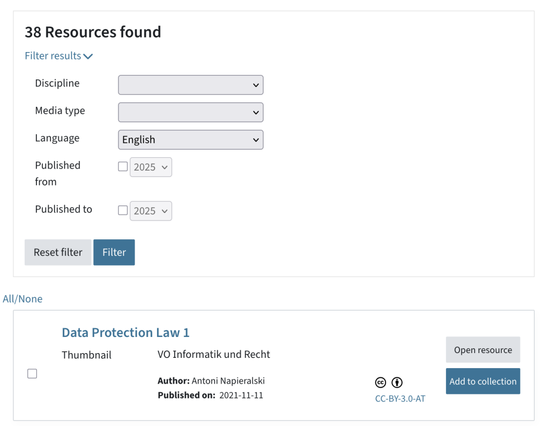
Task: Open the Published to year selector
Action: click(x=151, y=210)
